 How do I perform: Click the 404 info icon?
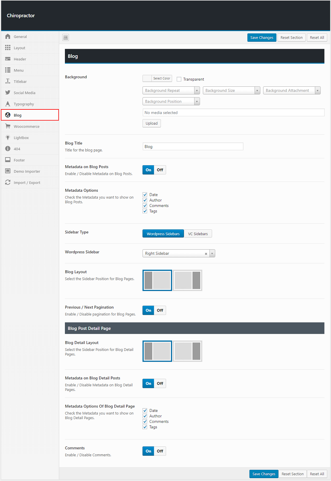tap(8, 149)
